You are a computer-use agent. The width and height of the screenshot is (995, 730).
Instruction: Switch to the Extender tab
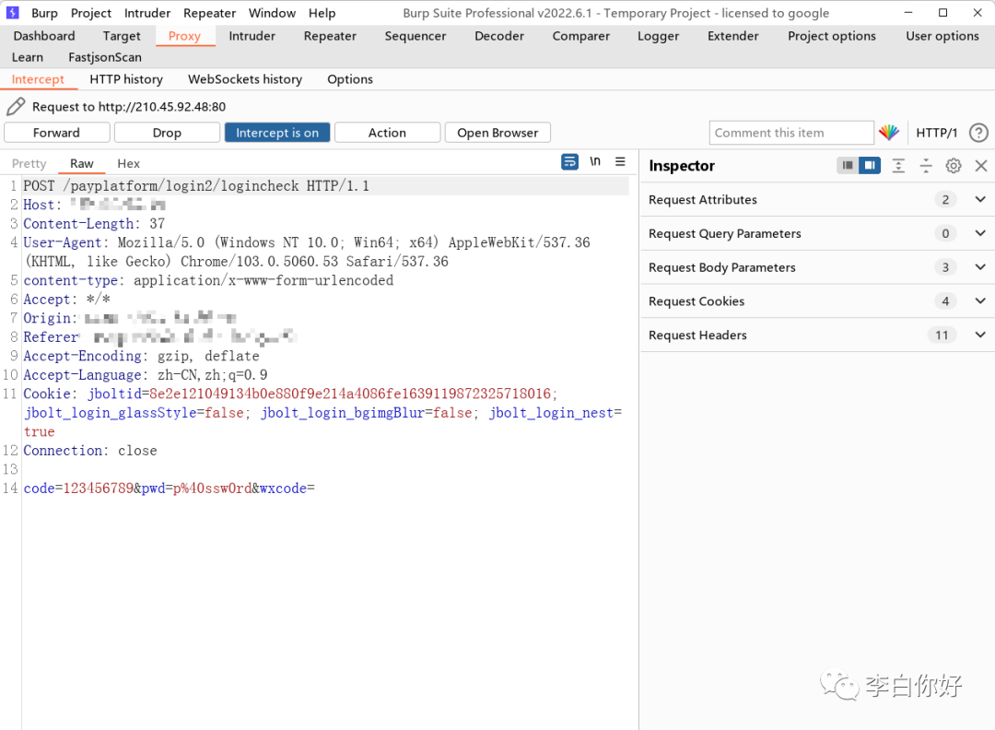(733, 36)
